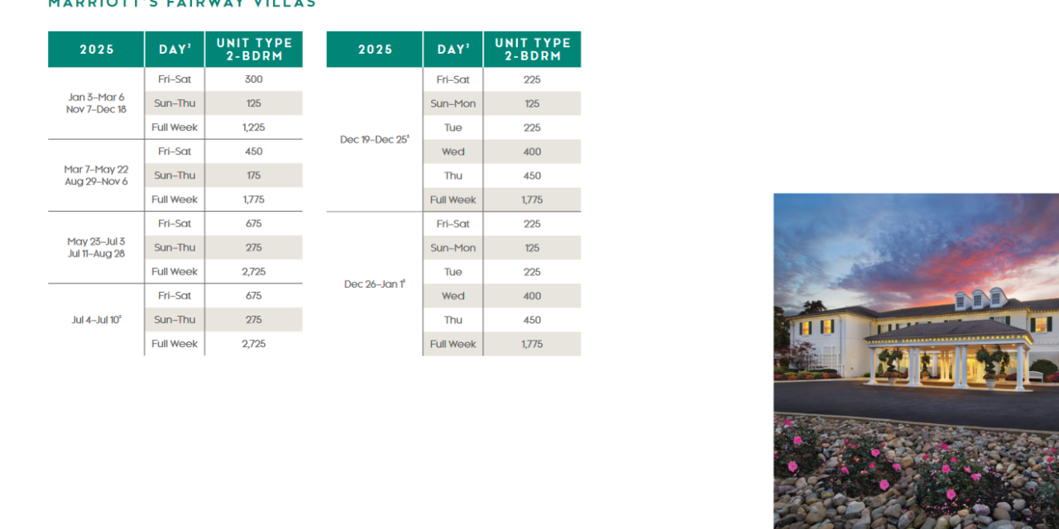Select the Jan 3–Mar 6 Nov 7–Dec 18 date cell
1059x529 pixels.
tap(97, 103)
